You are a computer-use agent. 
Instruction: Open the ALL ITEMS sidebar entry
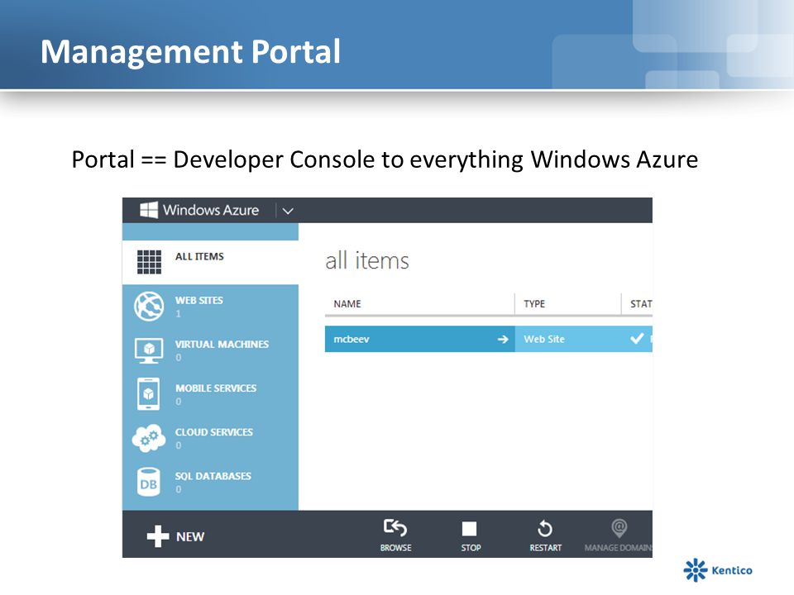coord(210,262)
